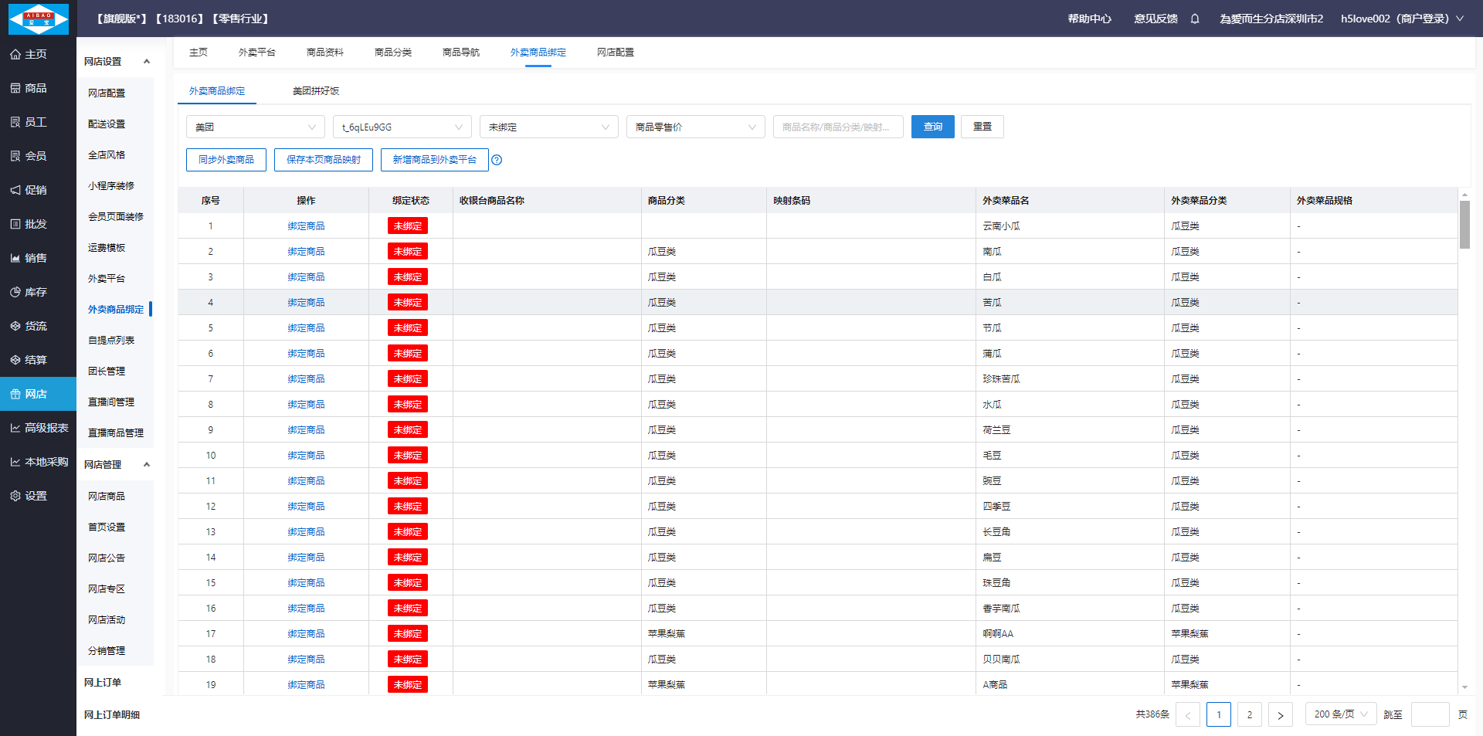The width and height of the screenshot is (1483, 736).
Task: Open the 结算 sidebar icon
Action: 15,360
